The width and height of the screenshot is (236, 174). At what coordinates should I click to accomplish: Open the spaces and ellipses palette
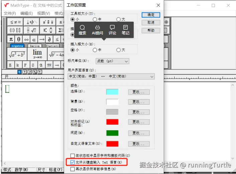coord(31,22)
